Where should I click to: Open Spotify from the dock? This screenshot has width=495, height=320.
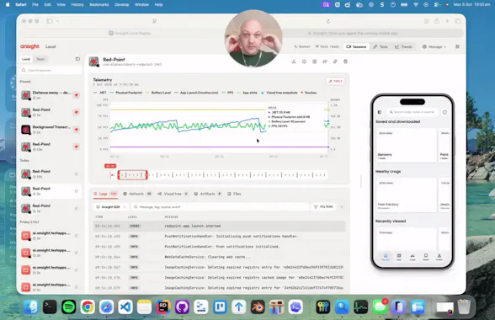(68, 307)
